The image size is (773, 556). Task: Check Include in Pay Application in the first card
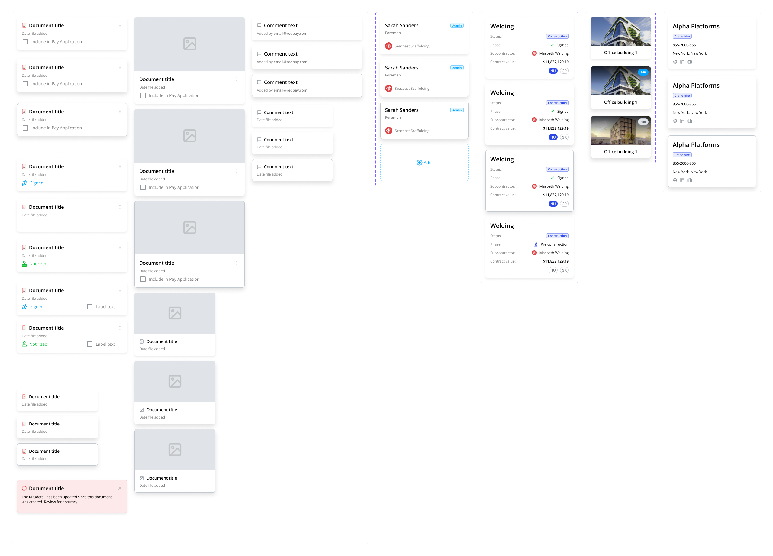point(25,42)
